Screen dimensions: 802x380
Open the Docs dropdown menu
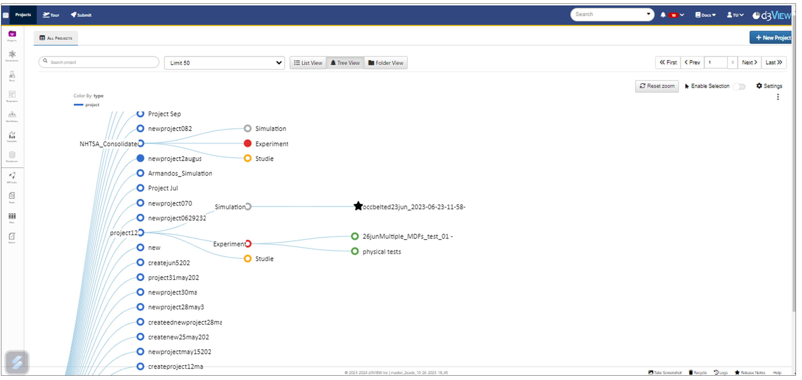point(705,15)
